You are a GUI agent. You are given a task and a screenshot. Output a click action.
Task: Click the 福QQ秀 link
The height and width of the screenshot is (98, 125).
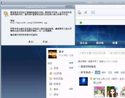pos(97,83)
